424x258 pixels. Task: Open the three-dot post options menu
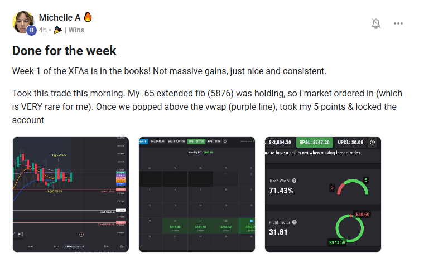click(x=398, y=23)
